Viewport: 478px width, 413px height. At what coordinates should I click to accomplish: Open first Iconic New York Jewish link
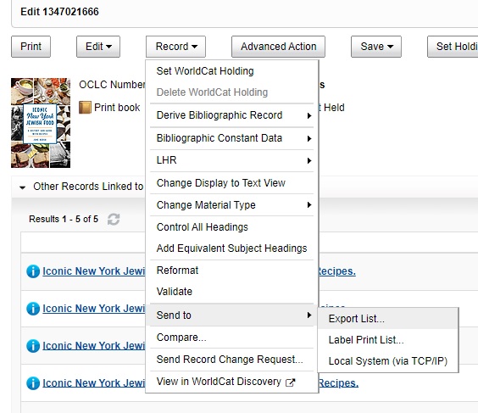93,271
